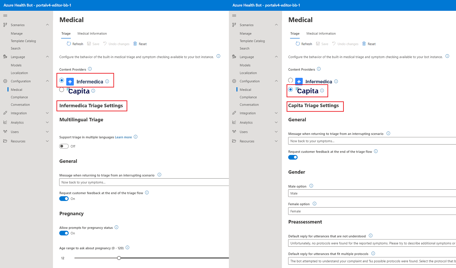Image resolution: width=456 pixels, height=268 pixels.
Task: Select Infermedica radio button in left panel
Action: coord(62,80)
